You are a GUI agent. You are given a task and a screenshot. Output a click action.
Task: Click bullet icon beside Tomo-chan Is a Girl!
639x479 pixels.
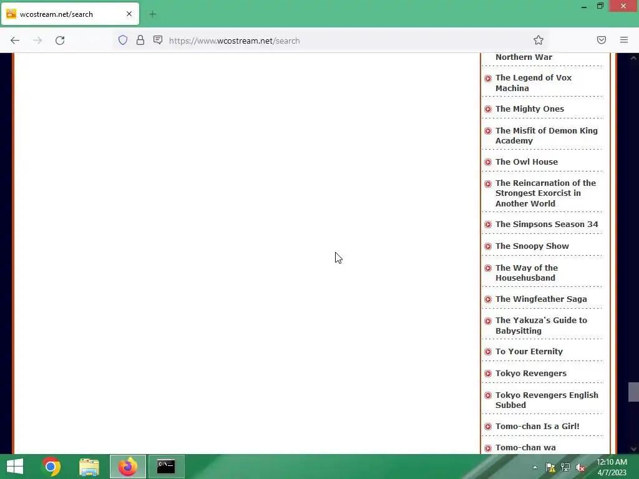point(488,427)
